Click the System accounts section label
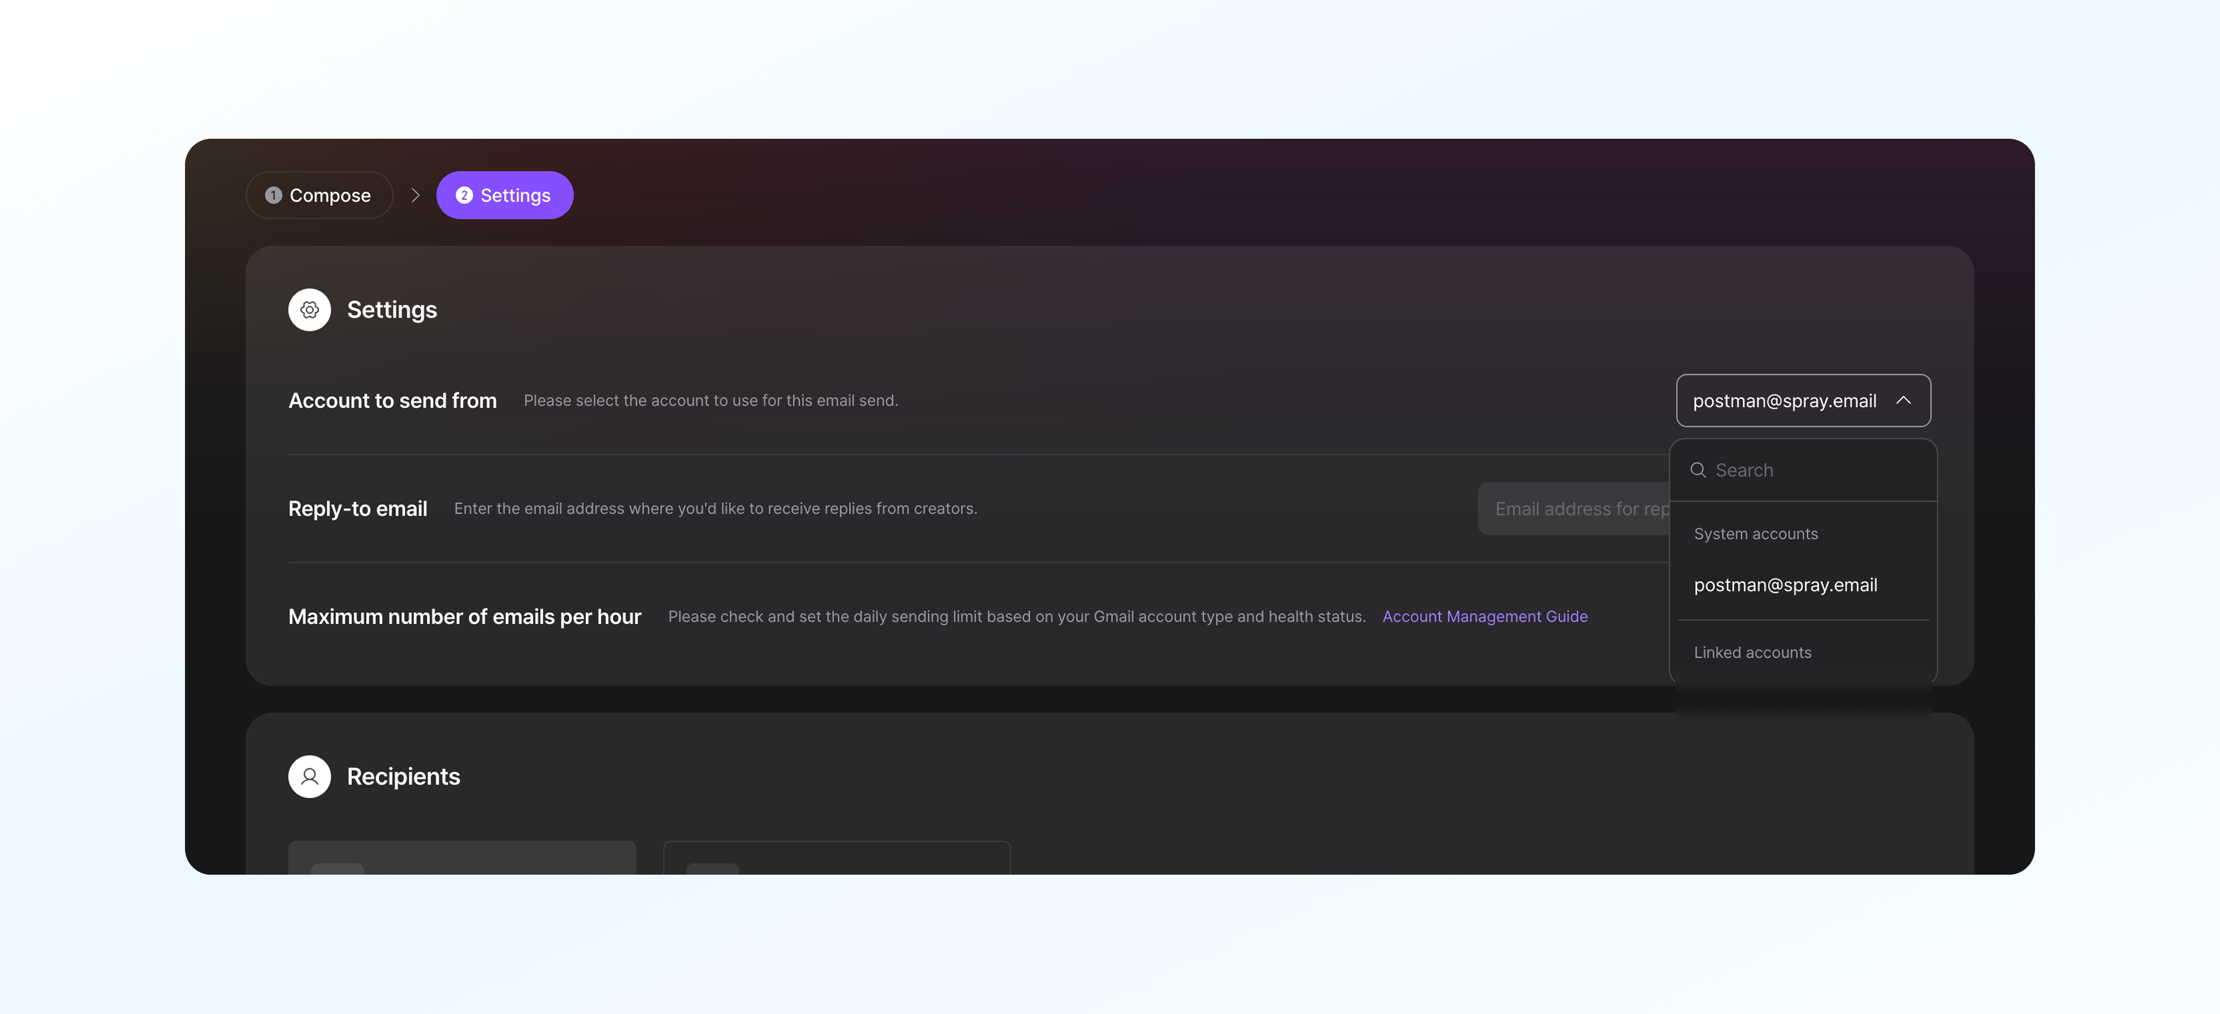The image size is (2220, 1014). (x=1756, y=534)
